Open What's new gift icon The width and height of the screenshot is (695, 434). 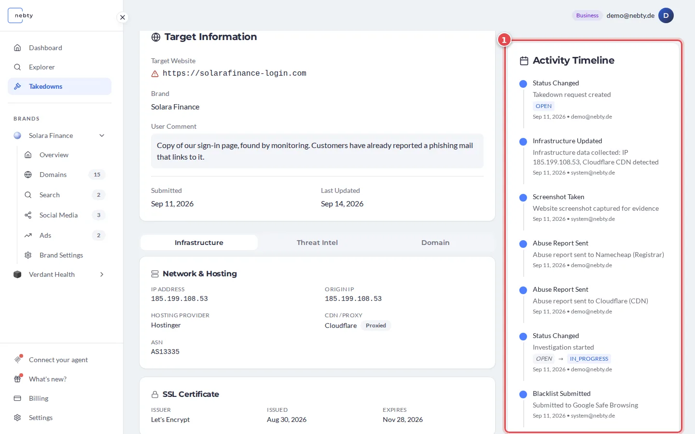(x=17, y=379)
